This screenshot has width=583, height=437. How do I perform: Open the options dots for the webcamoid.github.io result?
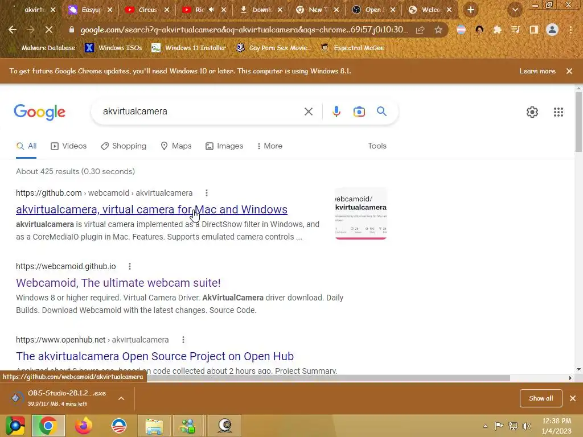click(129, 266)
